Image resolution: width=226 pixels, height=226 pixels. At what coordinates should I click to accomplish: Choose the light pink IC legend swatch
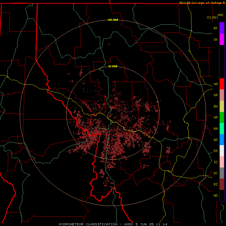(x=222, y=162)
